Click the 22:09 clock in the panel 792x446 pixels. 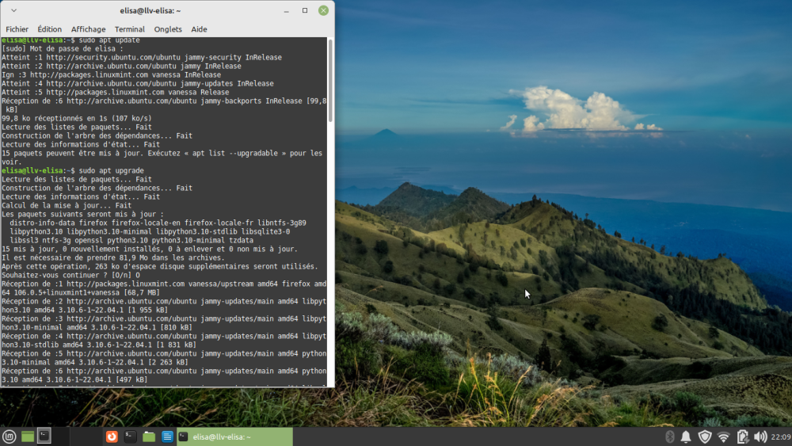pyautogui.click(x=780, y=436)
